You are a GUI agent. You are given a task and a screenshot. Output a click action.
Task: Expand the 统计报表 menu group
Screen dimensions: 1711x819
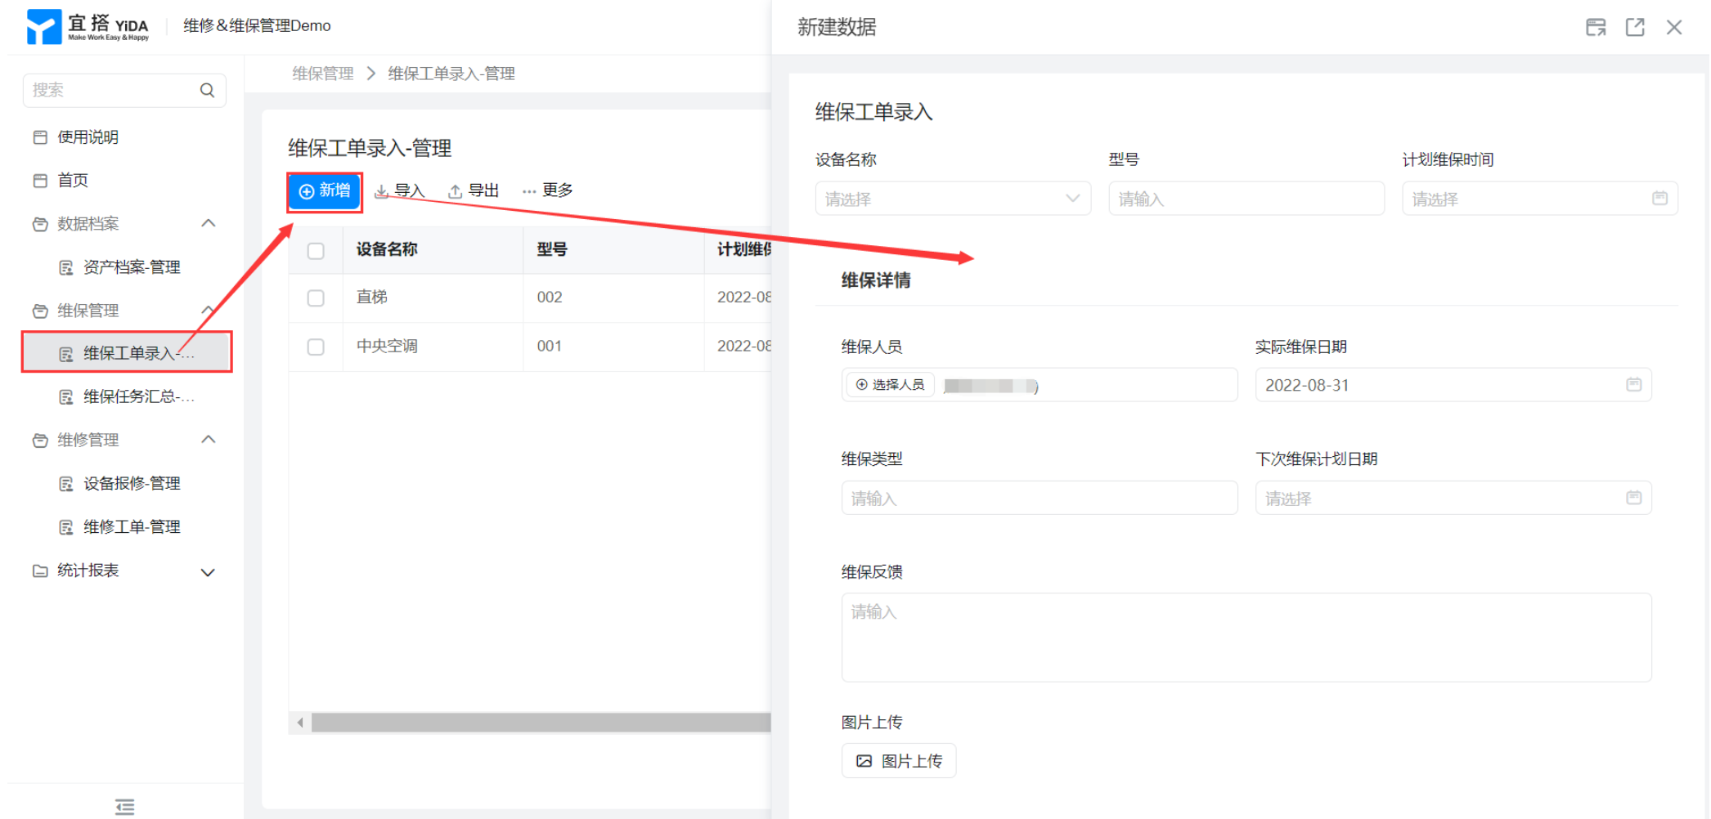209,572
